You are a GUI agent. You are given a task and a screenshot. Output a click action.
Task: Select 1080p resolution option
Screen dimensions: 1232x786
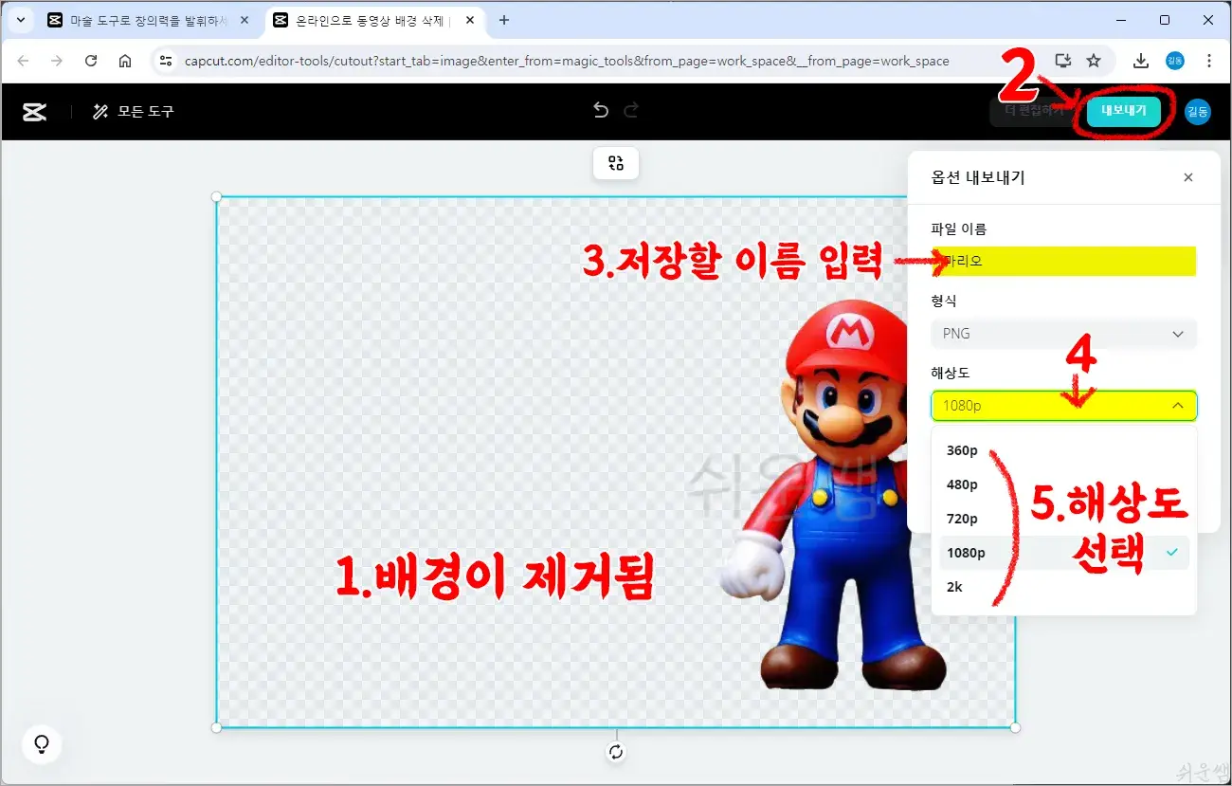(1063, 553)
